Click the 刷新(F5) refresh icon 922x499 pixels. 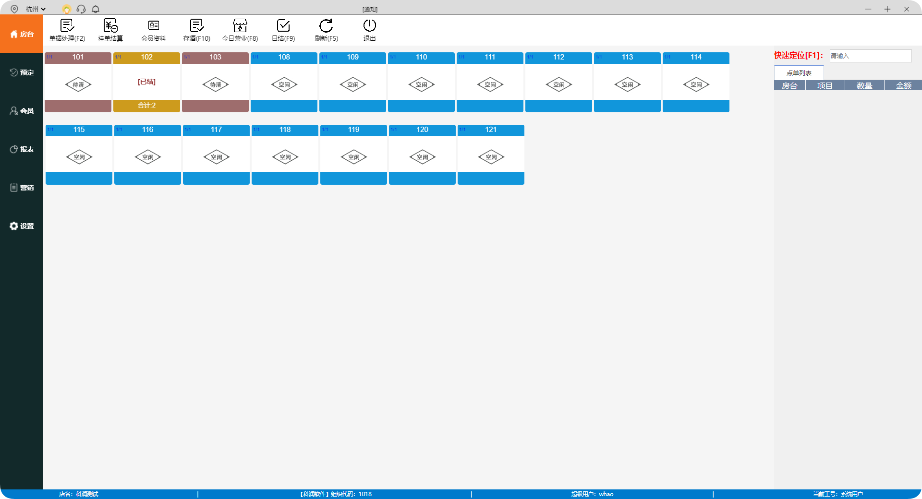pyautogui.click(x=326, y=25)
